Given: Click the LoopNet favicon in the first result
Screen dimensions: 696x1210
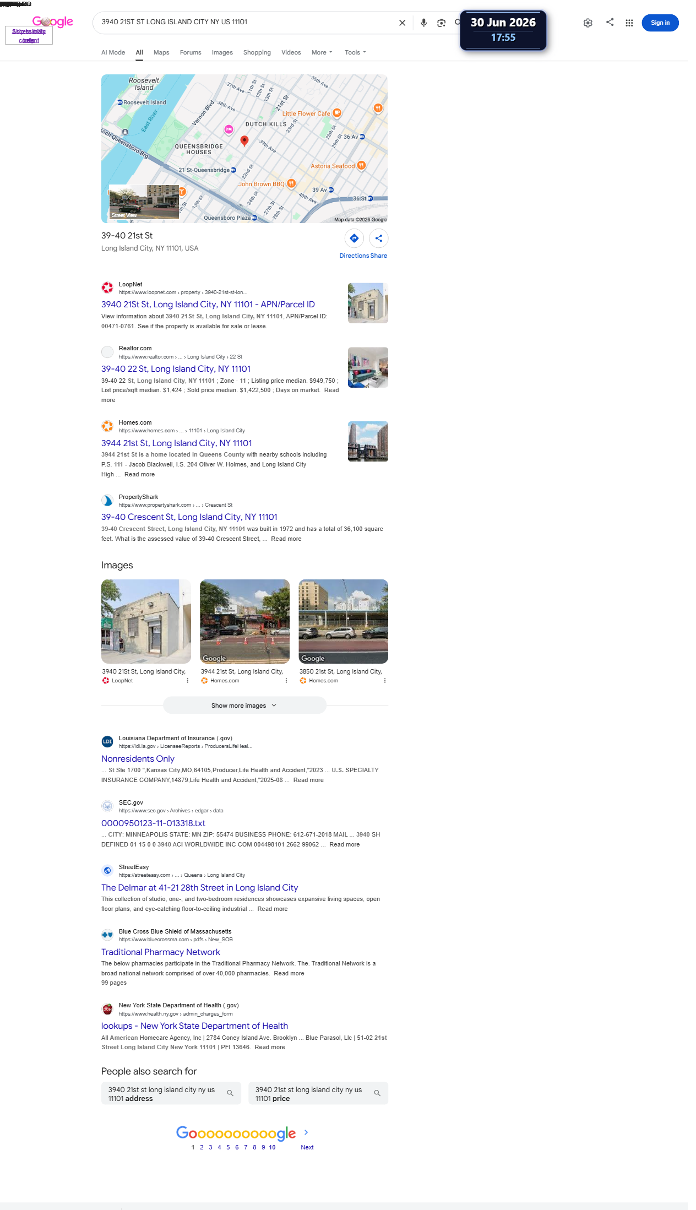Looking at the screenshot, I should coord(107,287).
